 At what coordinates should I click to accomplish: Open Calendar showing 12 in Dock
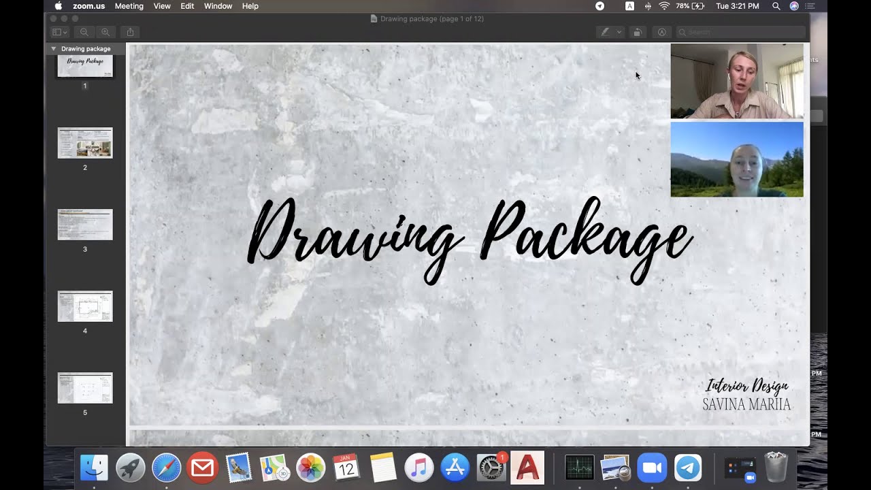click(346, 468)
